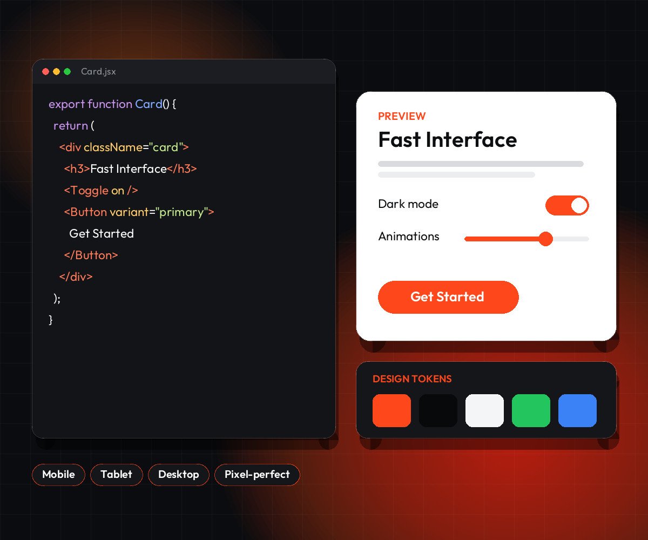Click the Animations label
The image size is (648, 540).
point(409,237)
